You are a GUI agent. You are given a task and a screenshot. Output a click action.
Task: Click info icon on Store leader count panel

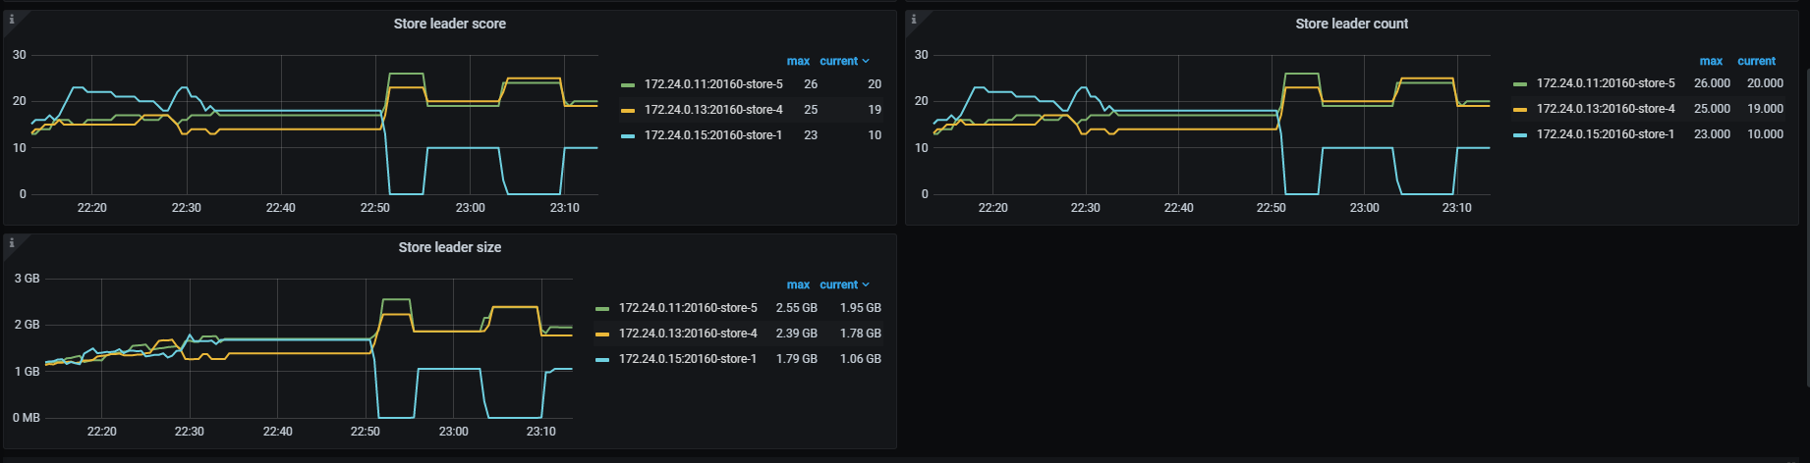914,20
